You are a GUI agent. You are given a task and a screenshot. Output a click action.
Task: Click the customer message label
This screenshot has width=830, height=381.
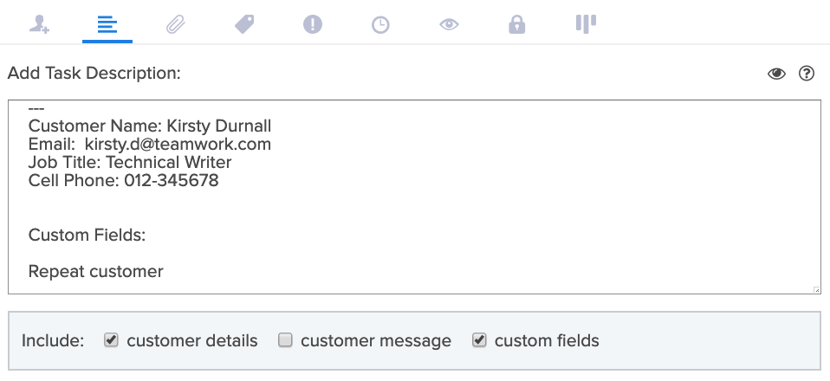[376, 341]
